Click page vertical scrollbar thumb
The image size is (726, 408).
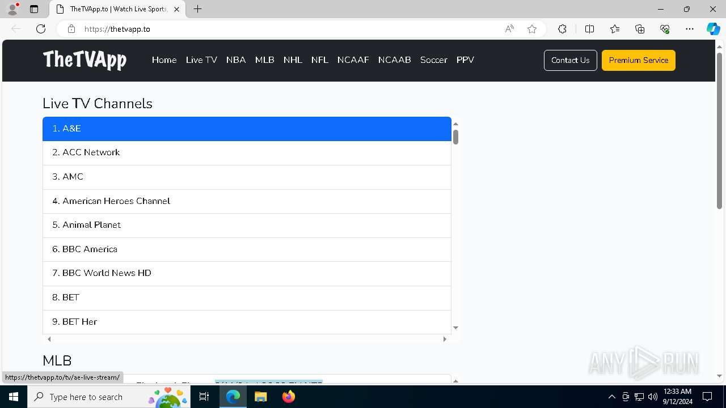[720, 130]
